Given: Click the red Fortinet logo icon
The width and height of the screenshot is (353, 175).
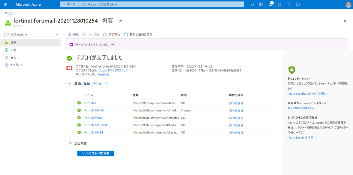Looking at the screenshot, I should point(69,68).
